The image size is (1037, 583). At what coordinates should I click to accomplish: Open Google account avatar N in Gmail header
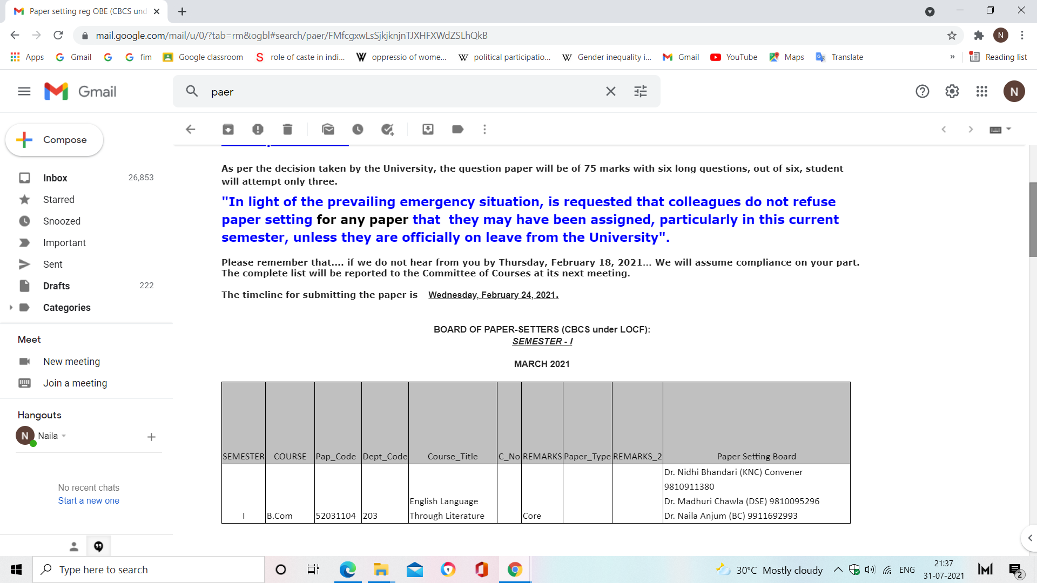pyautogui.click(x=1014, y=91)
